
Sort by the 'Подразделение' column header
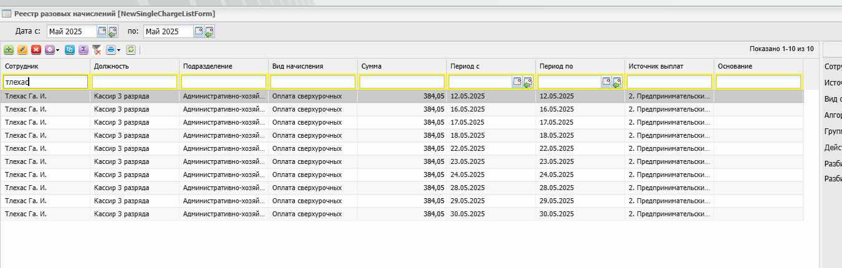pos(224,66)
